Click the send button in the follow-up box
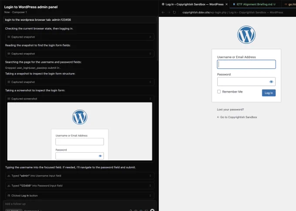 [152, 210]
